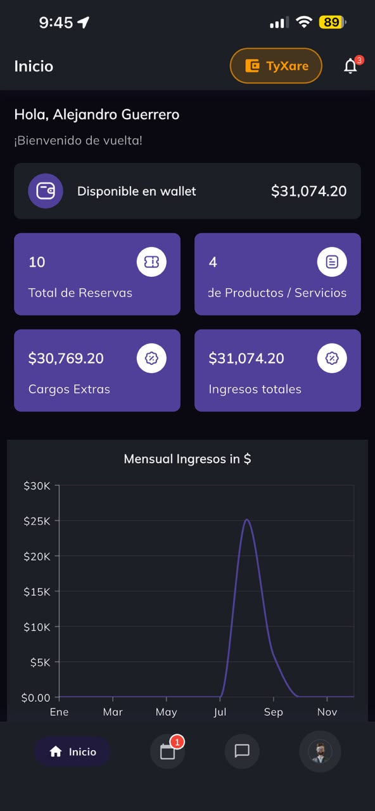Tap the Wi-Fi icon in status bar

click(x=304, y=22)
